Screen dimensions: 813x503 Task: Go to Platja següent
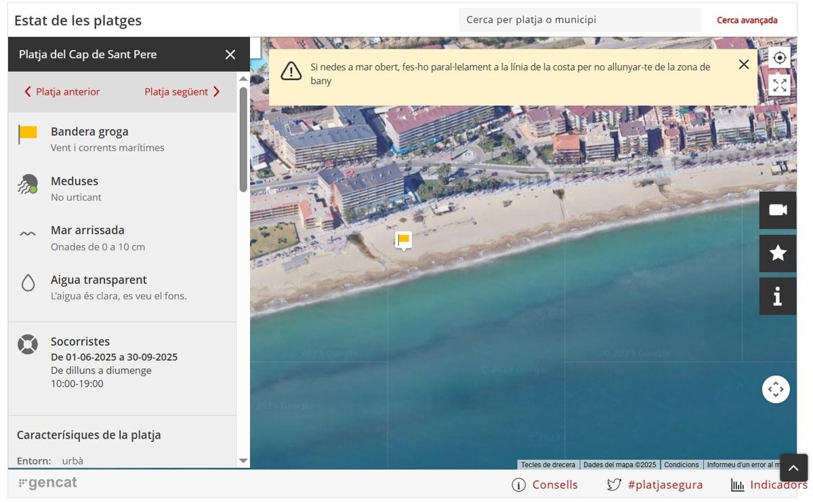coord(182,92)
